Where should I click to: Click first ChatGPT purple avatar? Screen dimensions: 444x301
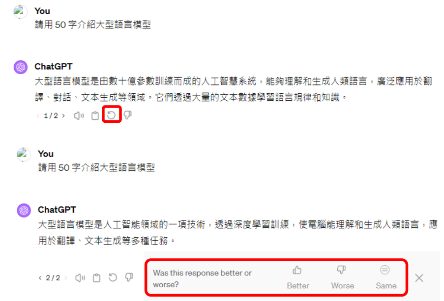tap(21, 67)
